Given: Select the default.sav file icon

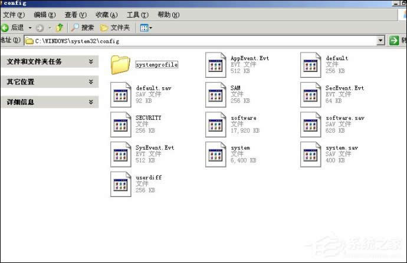Looking at the screenshot, I should [120, 95].
